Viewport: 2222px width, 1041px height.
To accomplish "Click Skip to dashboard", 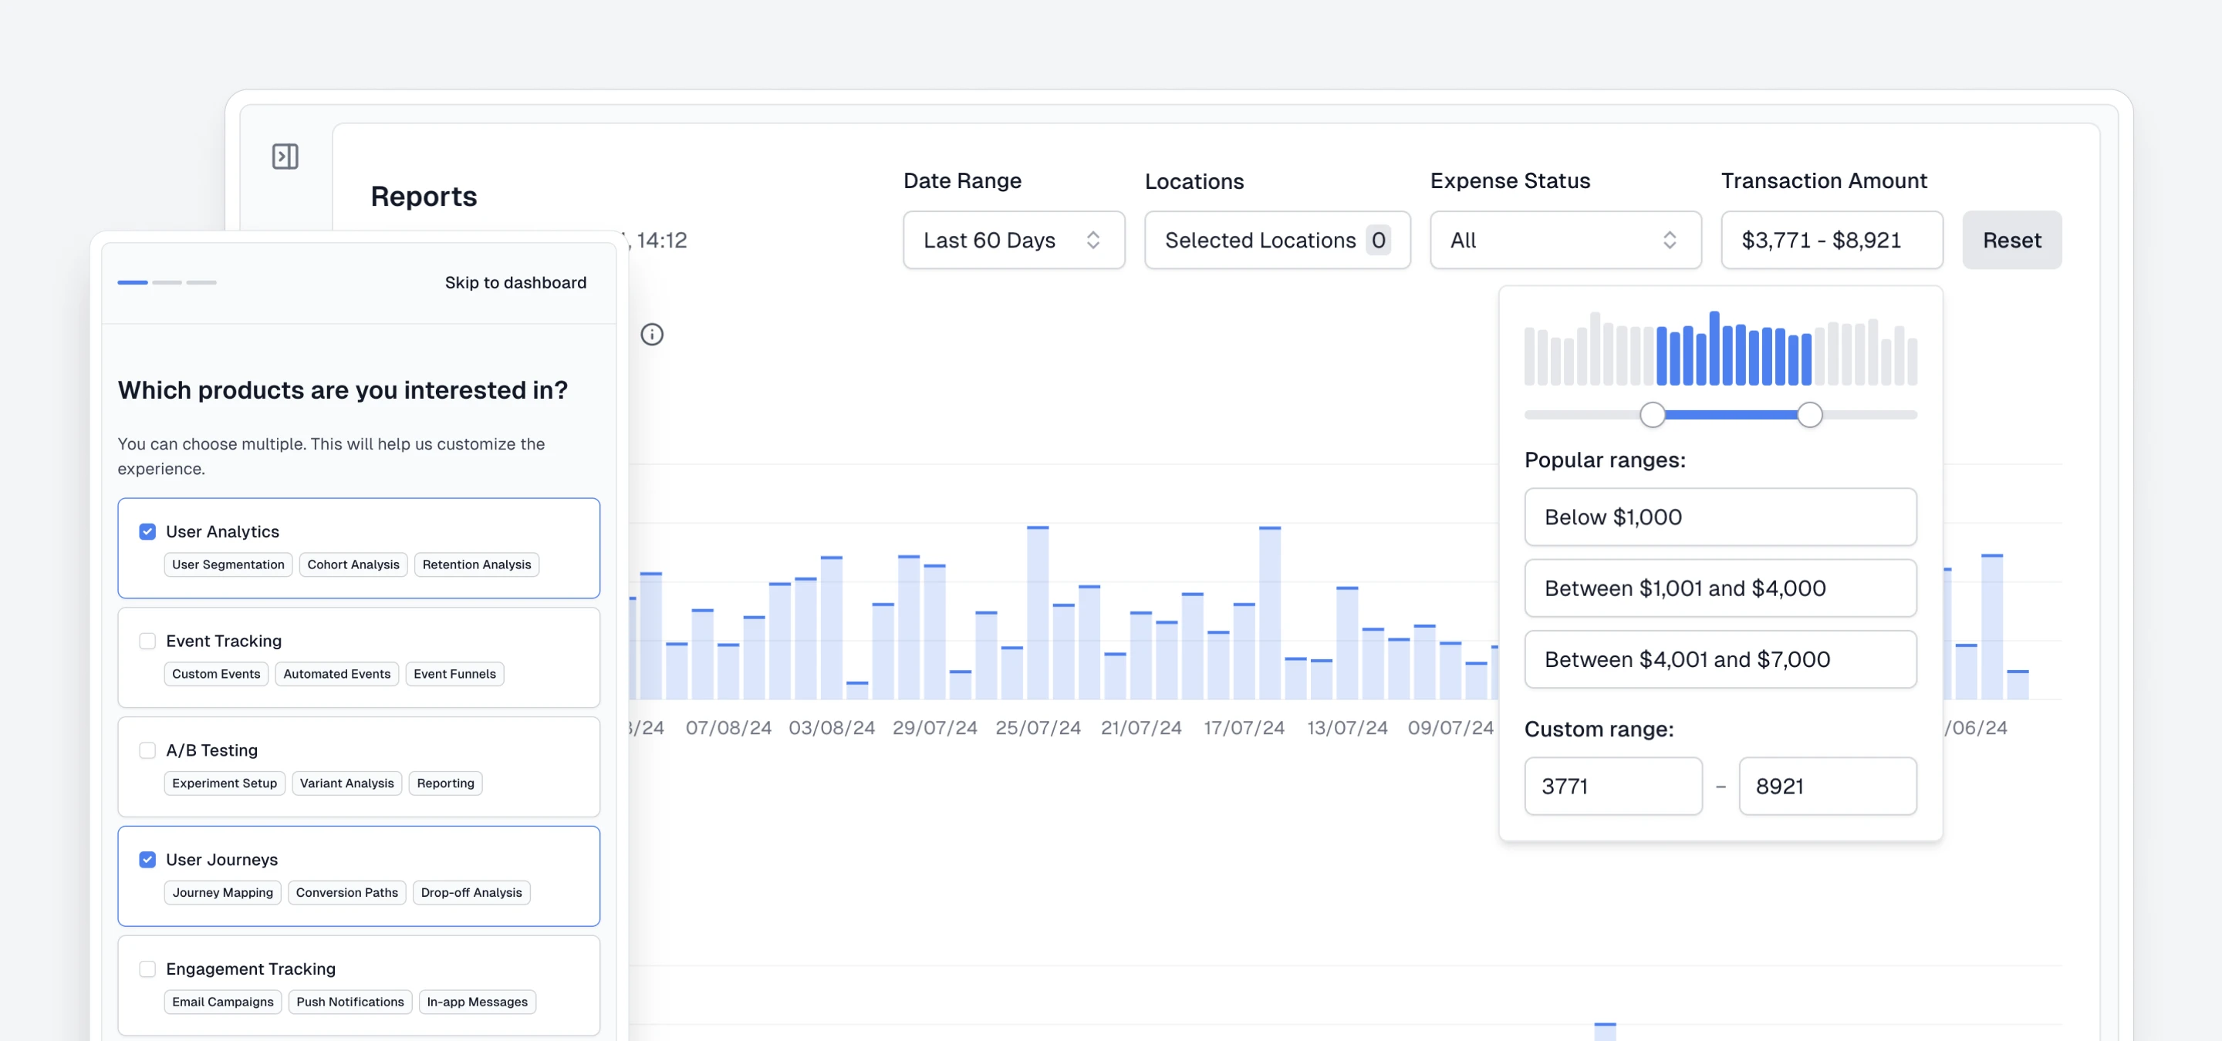I will 515,281.
